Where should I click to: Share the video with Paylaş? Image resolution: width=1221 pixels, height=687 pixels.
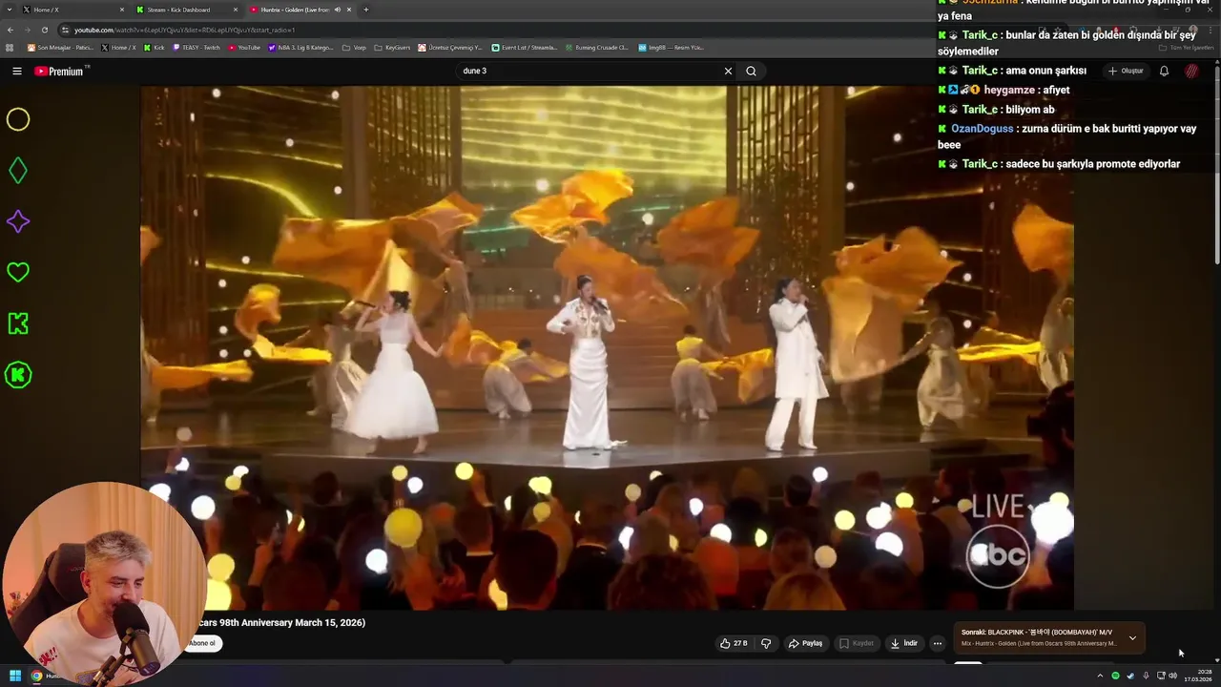pos(806,643)
